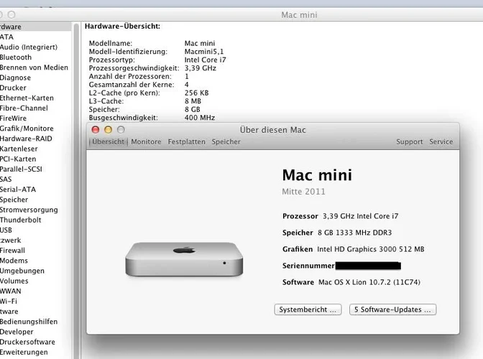Choose Fibre-Channel in sidebar

click(x=24, y=108)
